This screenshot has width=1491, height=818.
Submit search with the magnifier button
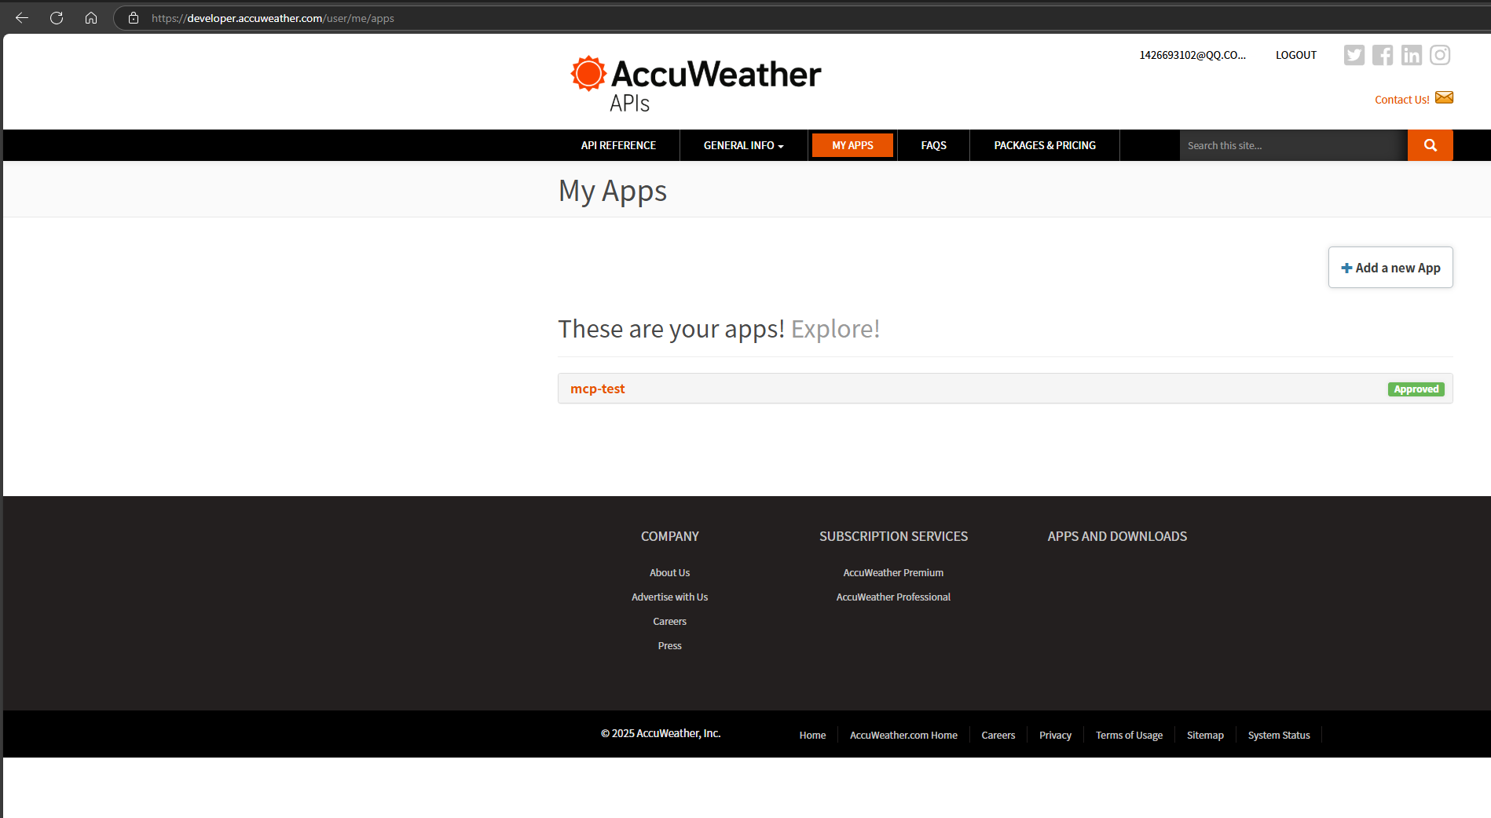coord(1431,145)
